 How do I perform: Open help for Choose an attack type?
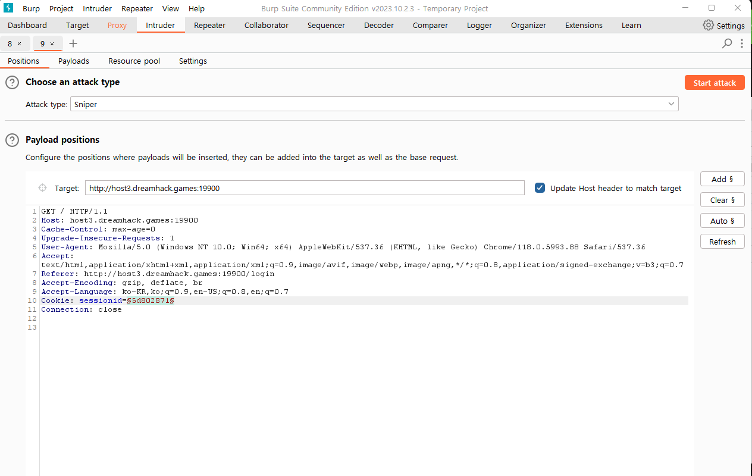click(12, 82)
